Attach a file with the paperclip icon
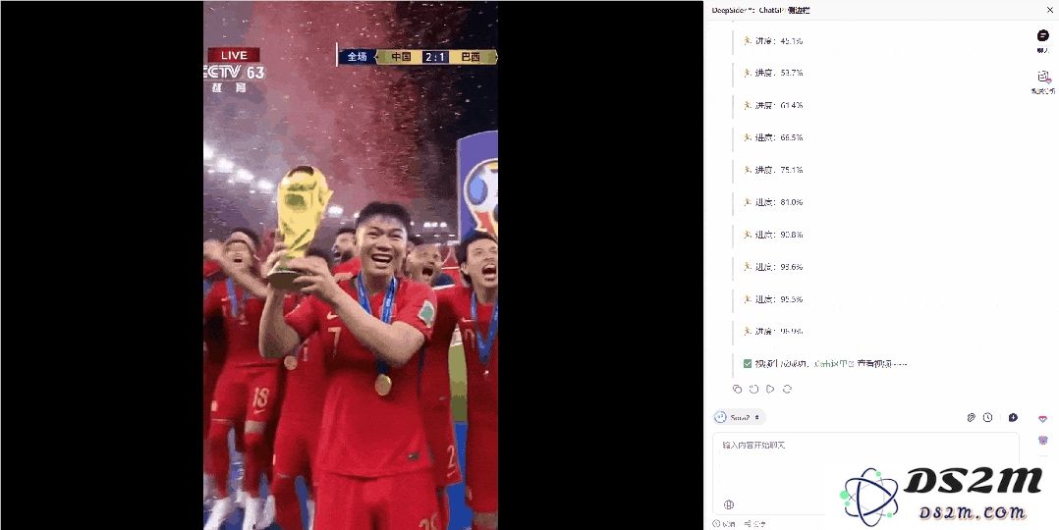 point(971,418)
